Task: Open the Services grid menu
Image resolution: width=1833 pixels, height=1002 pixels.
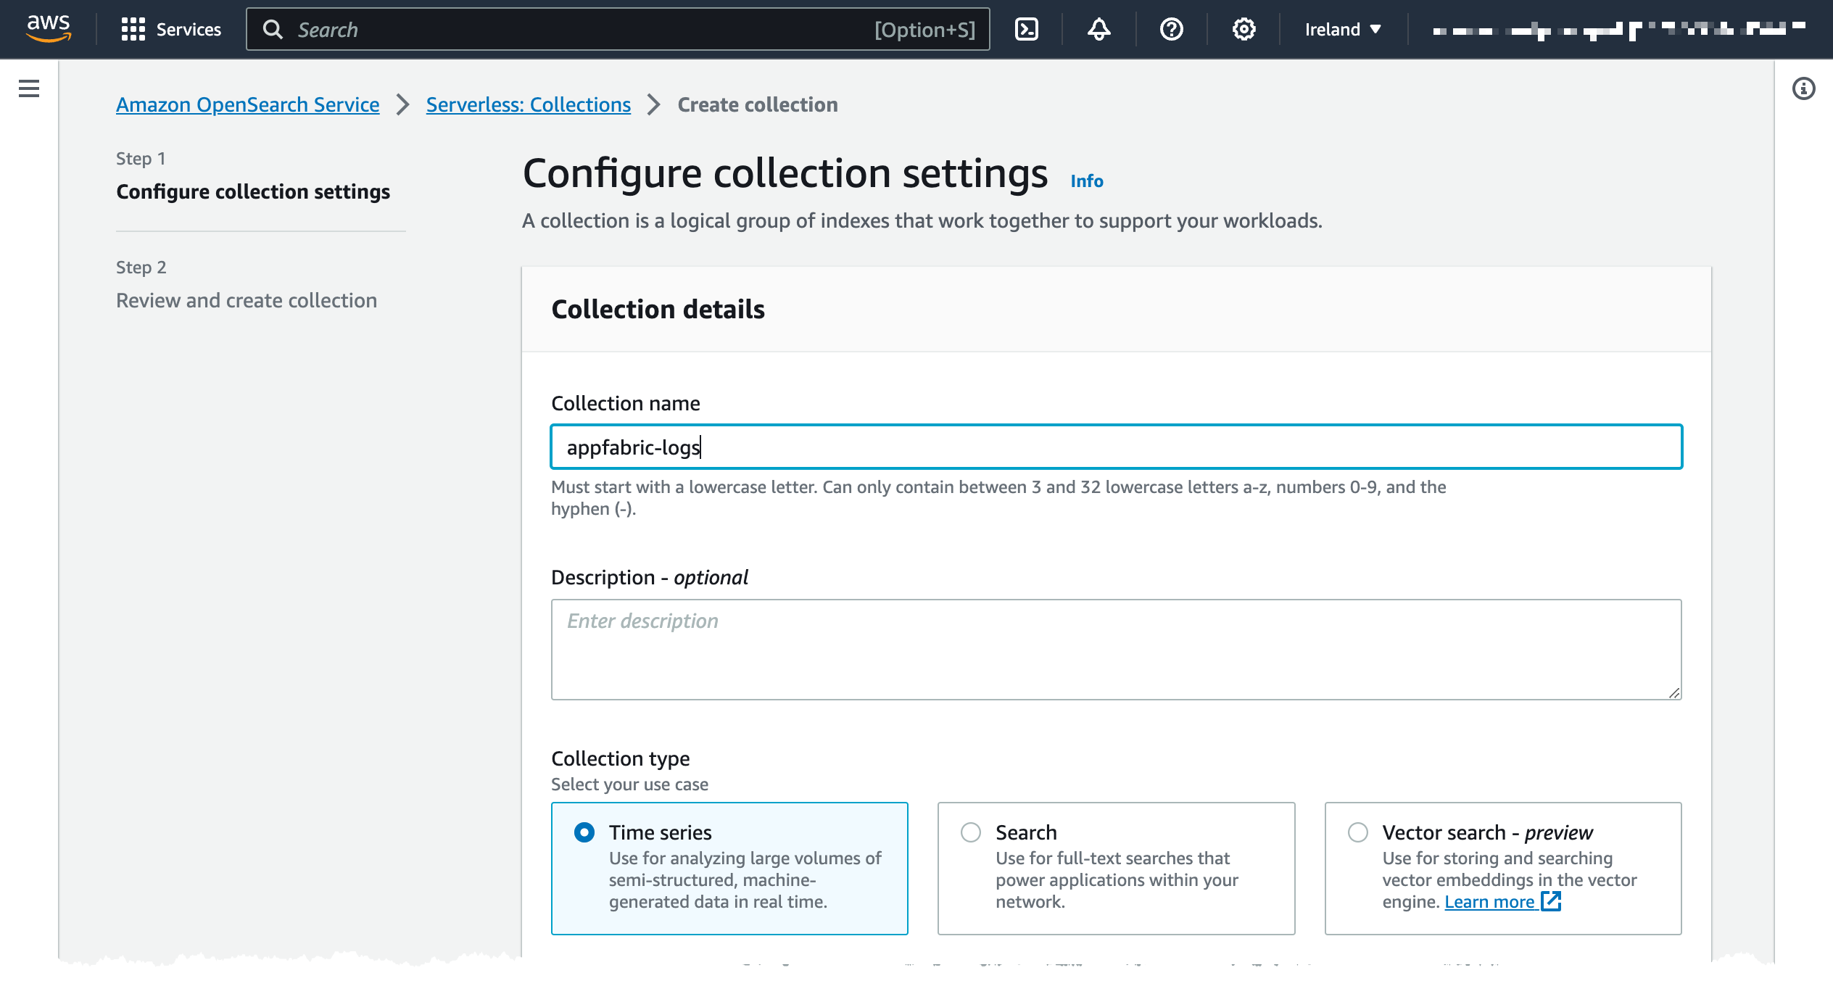Action: (171, 29)
